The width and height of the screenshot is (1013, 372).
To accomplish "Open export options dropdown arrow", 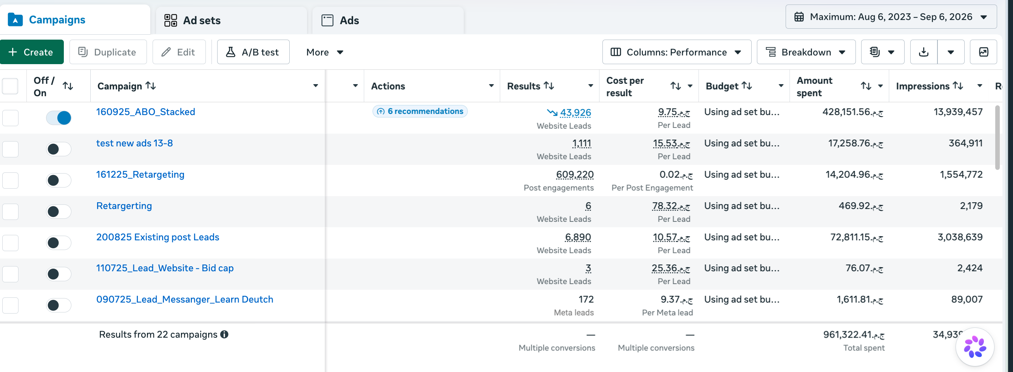I will (x=950, y=52).
